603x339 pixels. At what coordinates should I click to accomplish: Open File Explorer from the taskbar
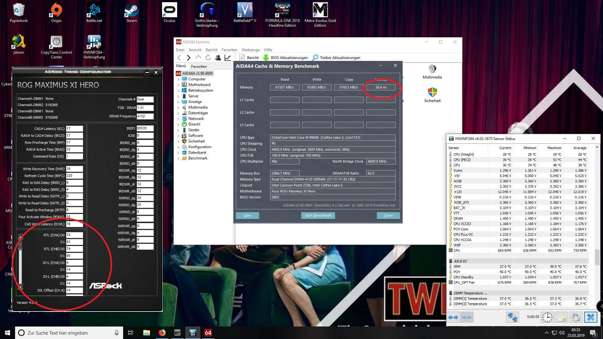[147, 333]
